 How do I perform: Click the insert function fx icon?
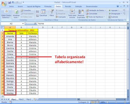[35, 24]
